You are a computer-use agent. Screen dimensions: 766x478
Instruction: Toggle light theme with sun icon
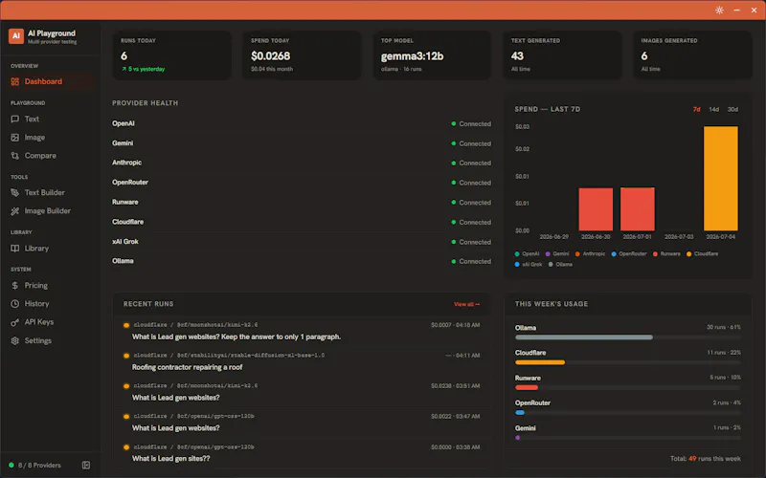[x=720, y=11]
